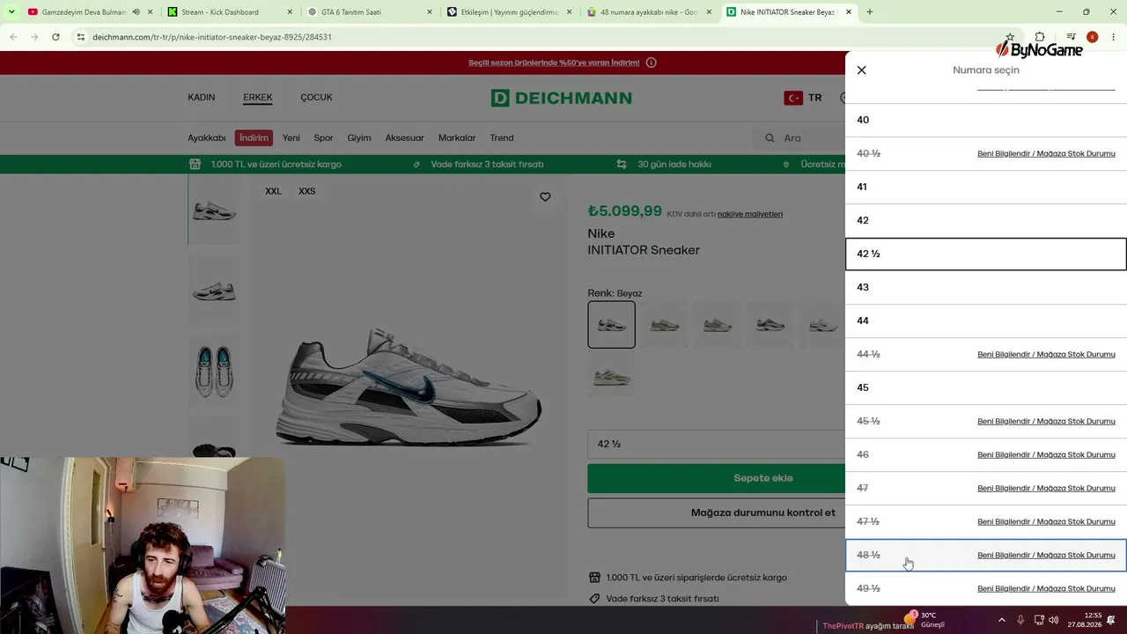Image resolution: width=1127 pixels, height=634 pixels.
Task: Click the Sepete ekle button
Action: click(x=717, y=478)
